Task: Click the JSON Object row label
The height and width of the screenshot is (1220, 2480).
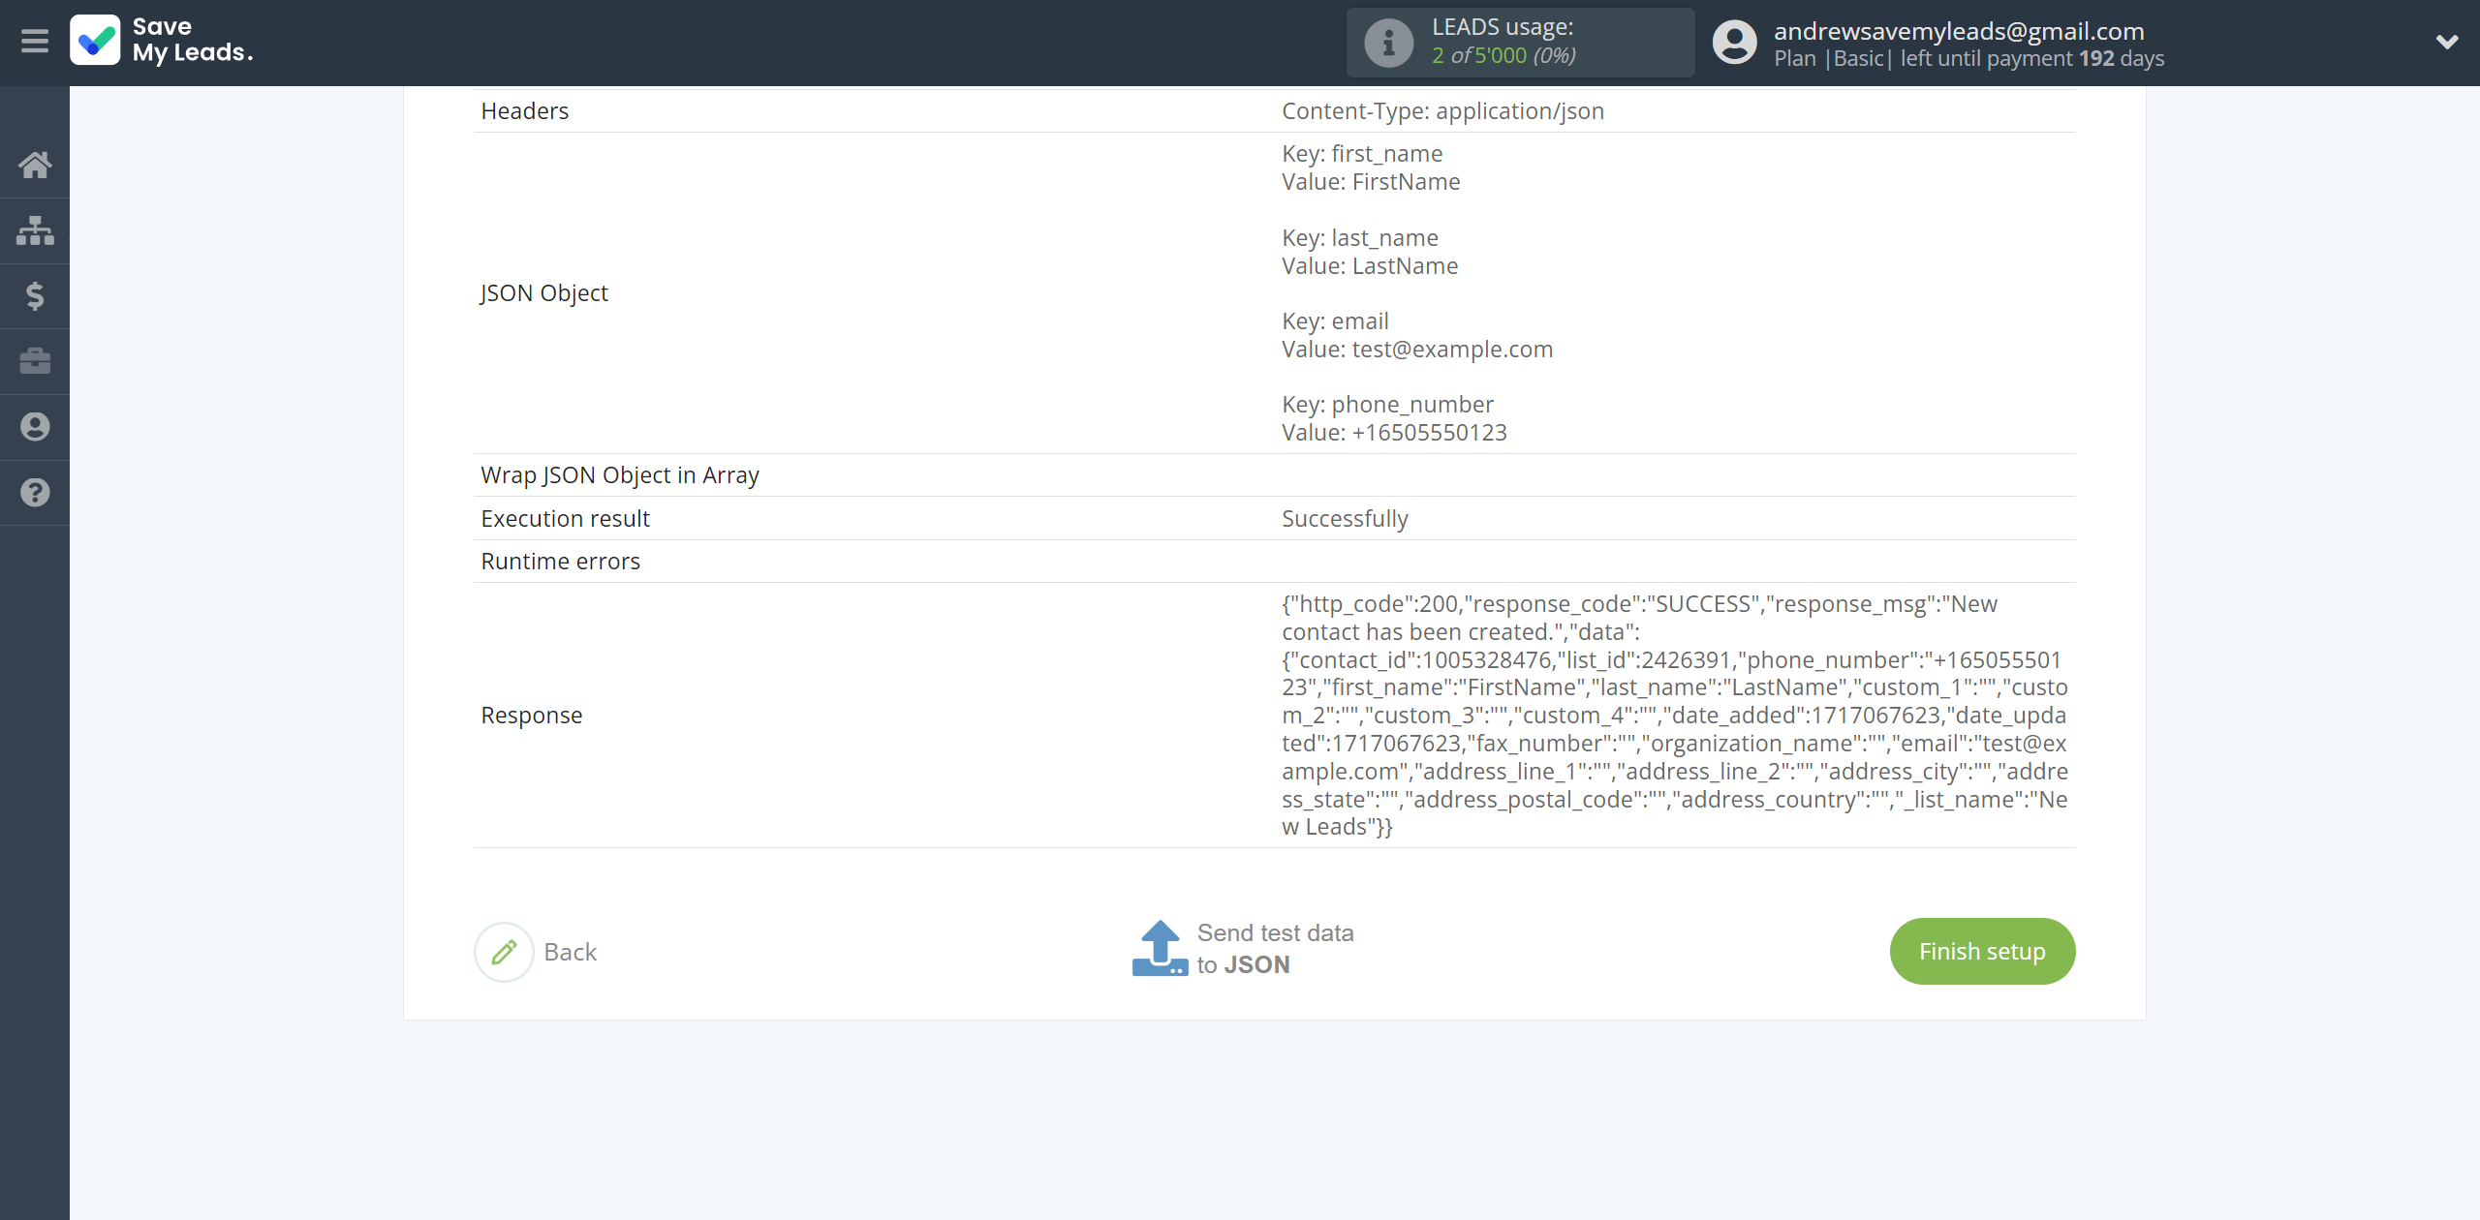Action: point(543,293)
